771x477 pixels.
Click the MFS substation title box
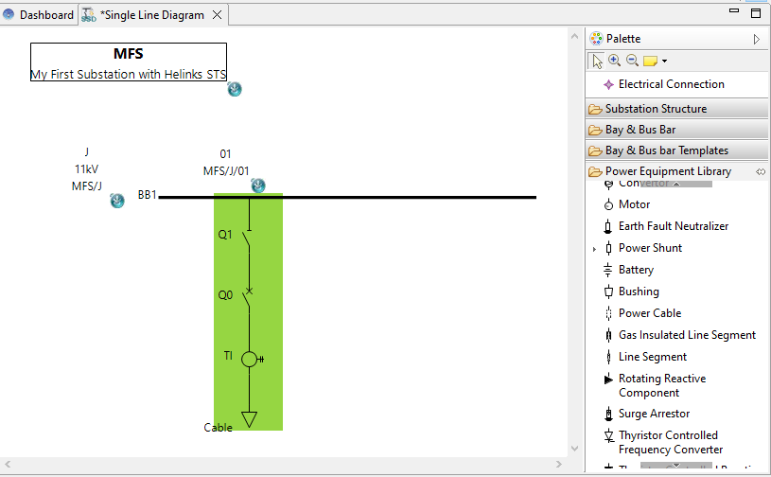(129, 62)
